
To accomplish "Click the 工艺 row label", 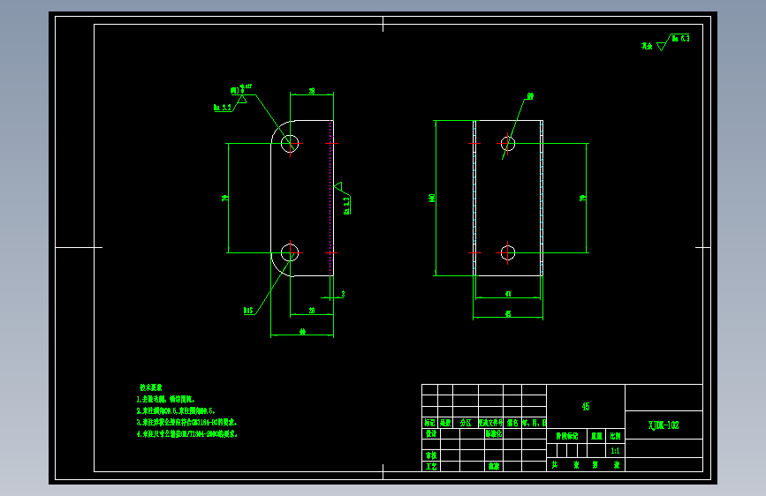I will (x=431, y=466).
